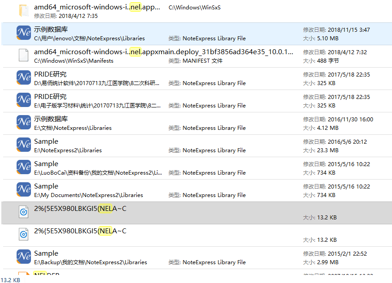Click modified date 2018/4/12 7:32
The height and width of the screenshot is (283, 392).
tap(347, 52)
